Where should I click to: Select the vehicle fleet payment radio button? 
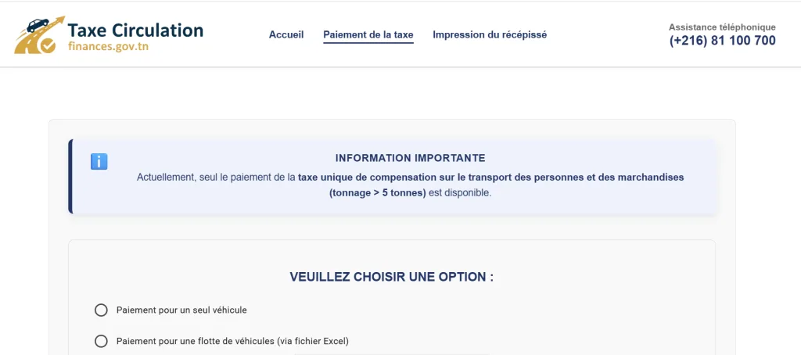tap(101, 341)
